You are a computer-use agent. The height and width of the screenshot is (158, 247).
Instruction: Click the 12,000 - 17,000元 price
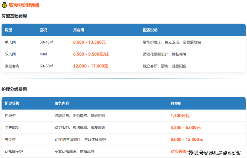90,66
